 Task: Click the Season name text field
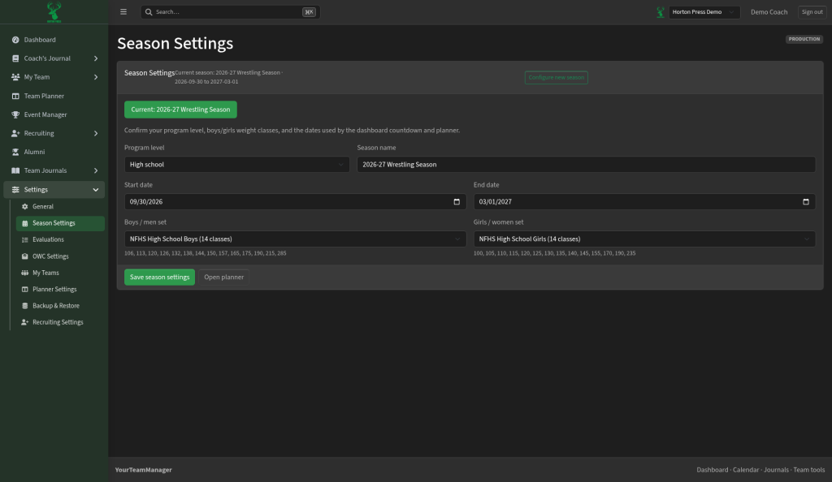pos(586,164)
